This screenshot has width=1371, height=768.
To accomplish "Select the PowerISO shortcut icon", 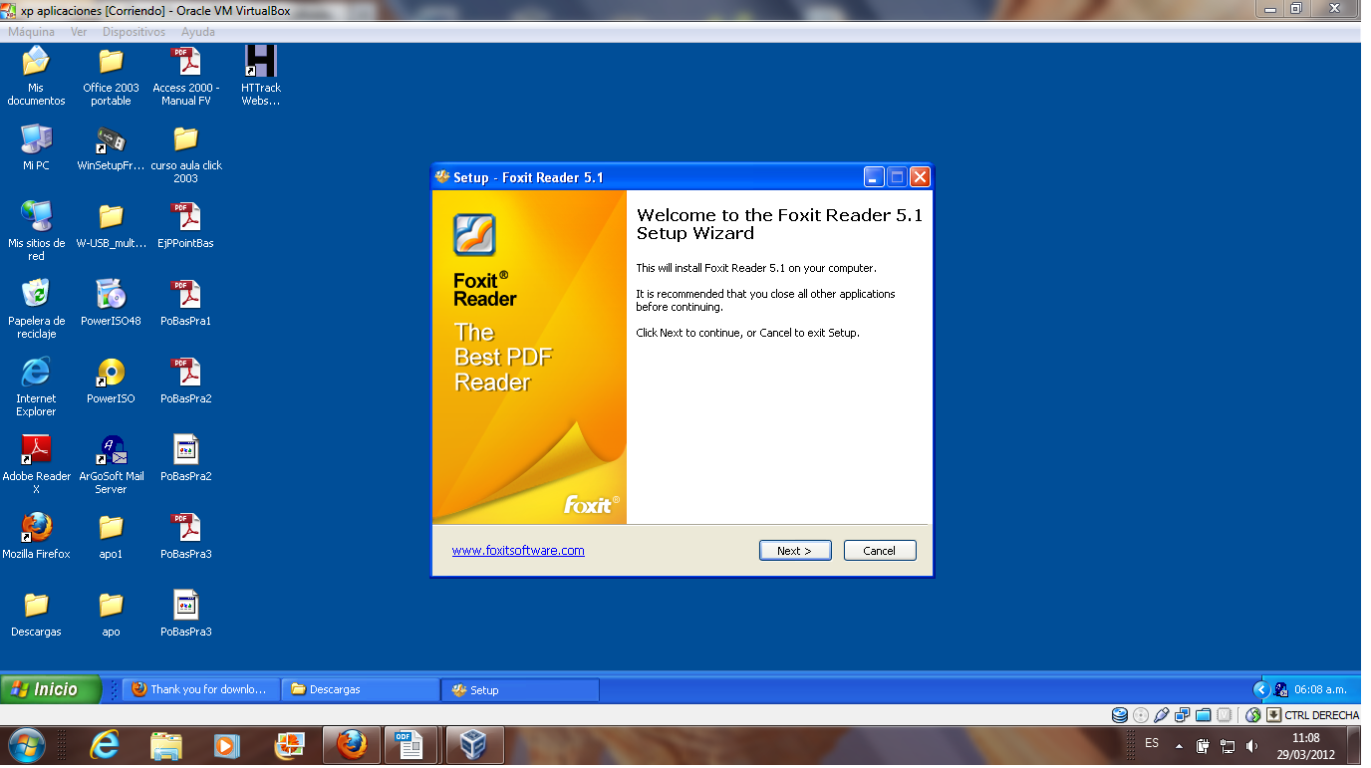I will [x=111, y=381].
